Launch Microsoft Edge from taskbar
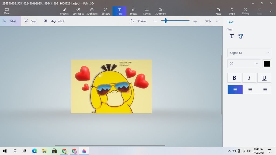This screenshot has height=155, width=276. (x=34, y=151)
